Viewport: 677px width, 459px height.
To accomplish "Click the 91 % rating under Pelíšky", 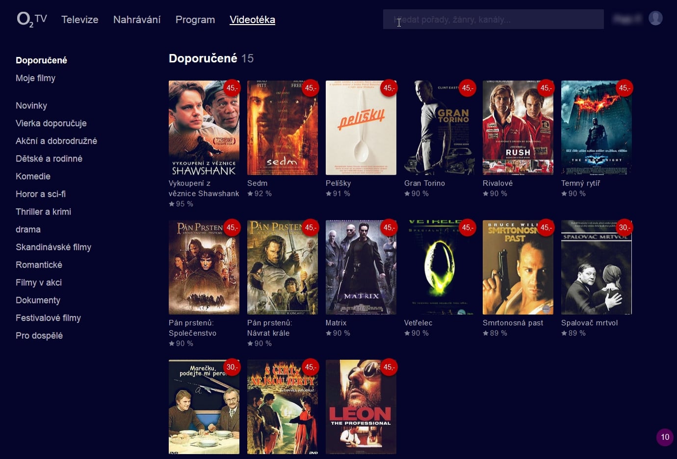I will click(338, 193).
